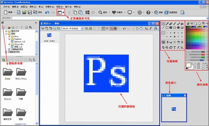Image resolution: width=209 pixels, height=126 pixels.
Task: Expand the Tutorials tree node
Action: pyautogui.click(x=9, y=44)
